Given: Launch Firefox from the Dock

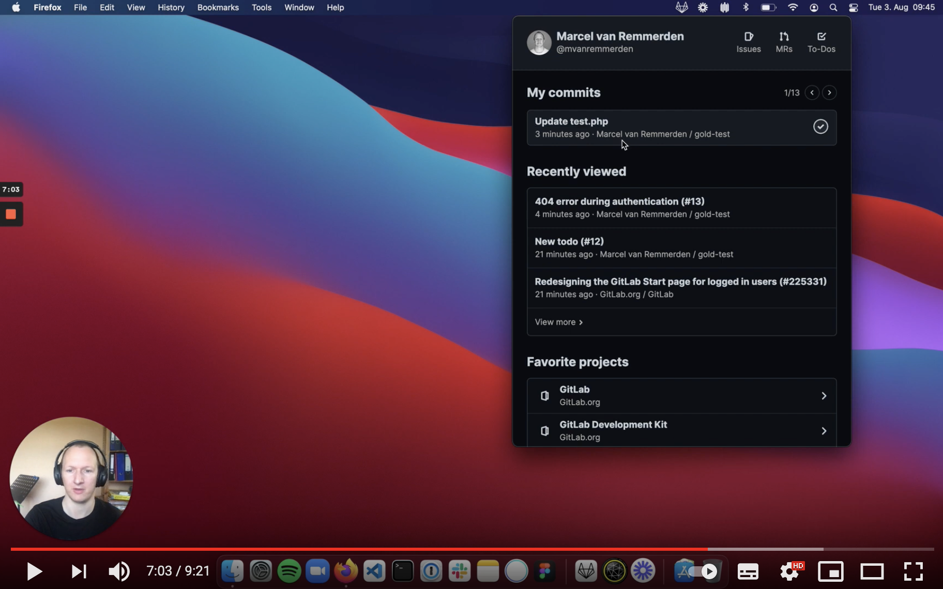Looking at the screenshot, I should tap(346, 571).
